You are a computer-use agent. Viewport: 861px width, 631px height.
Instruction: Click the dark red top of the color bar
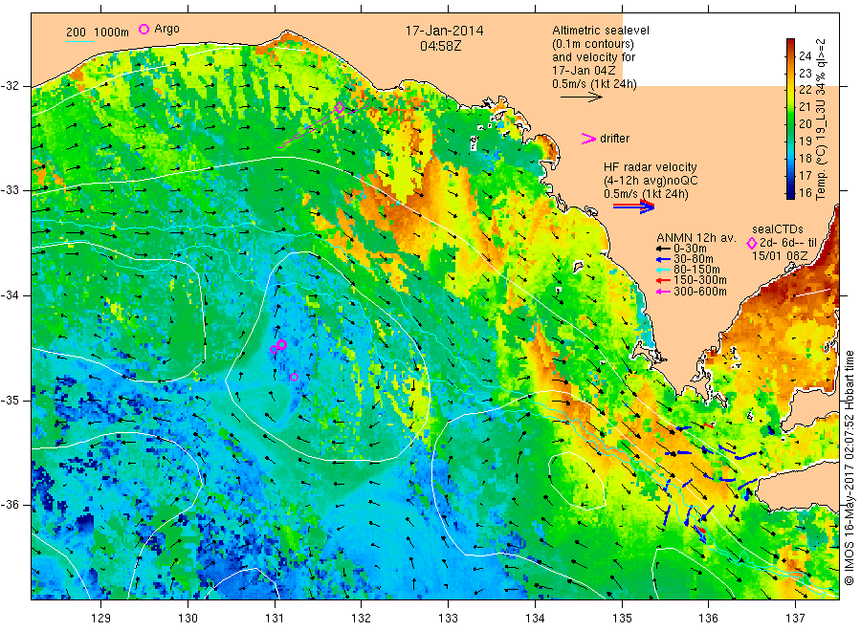pyautogui.click(x=791, y=43)
